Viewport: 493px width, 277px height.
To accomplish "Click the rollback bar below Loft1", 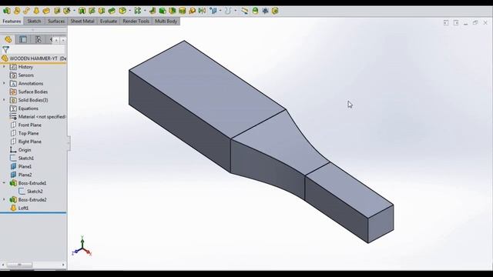I will click(x=33, y=213).
